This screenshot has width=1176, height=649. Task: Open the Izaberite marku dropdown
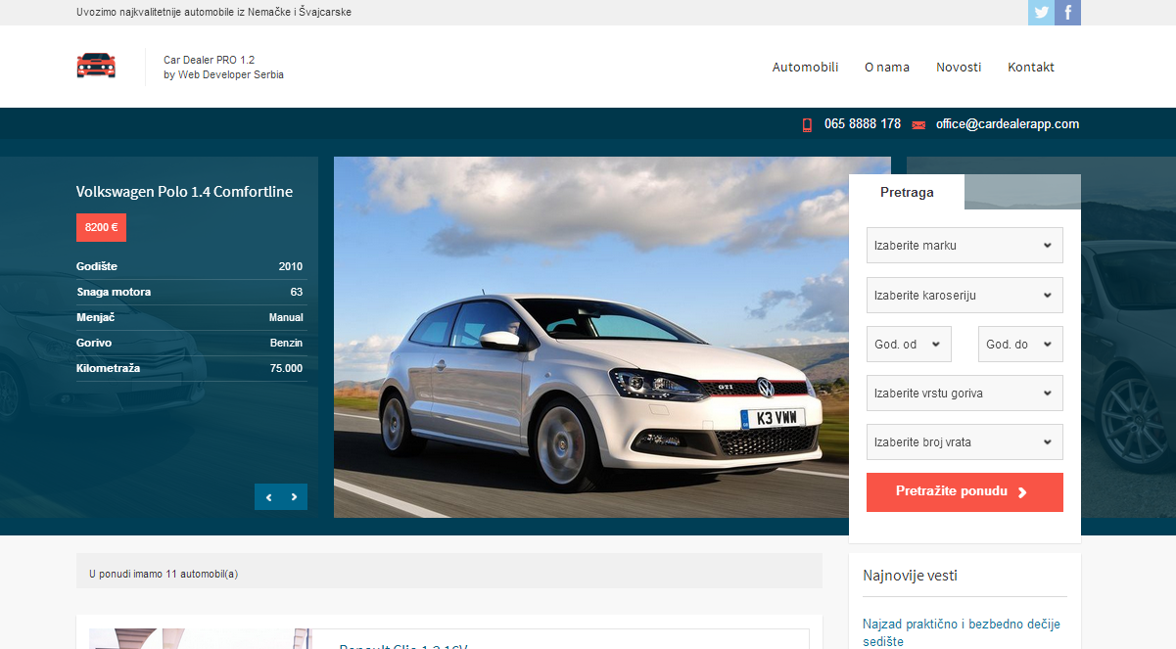click(x=964, y=245)
